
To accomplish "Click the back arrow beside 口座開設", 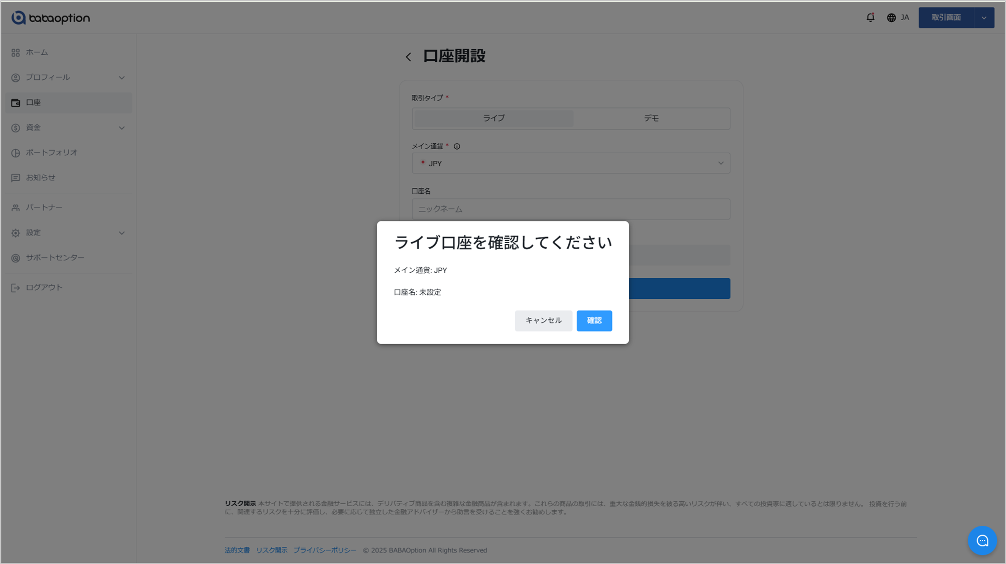I will 409,57.
